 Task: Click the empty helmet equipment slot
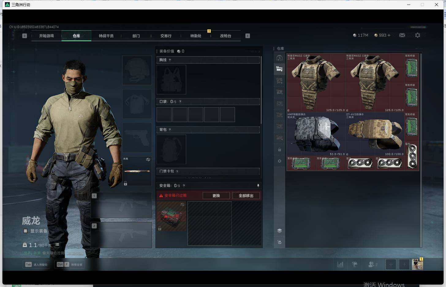pos(137,70)
